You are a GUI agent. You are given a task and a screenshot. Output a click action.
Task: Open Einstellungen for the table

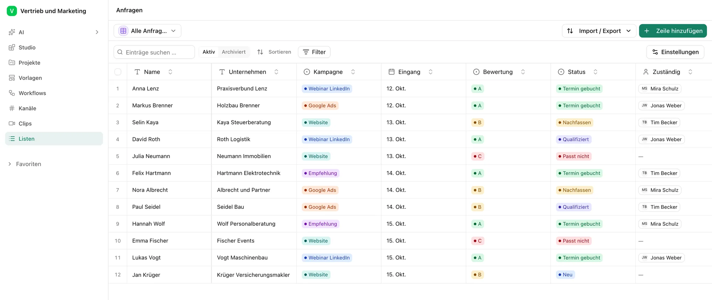point(675,52)
